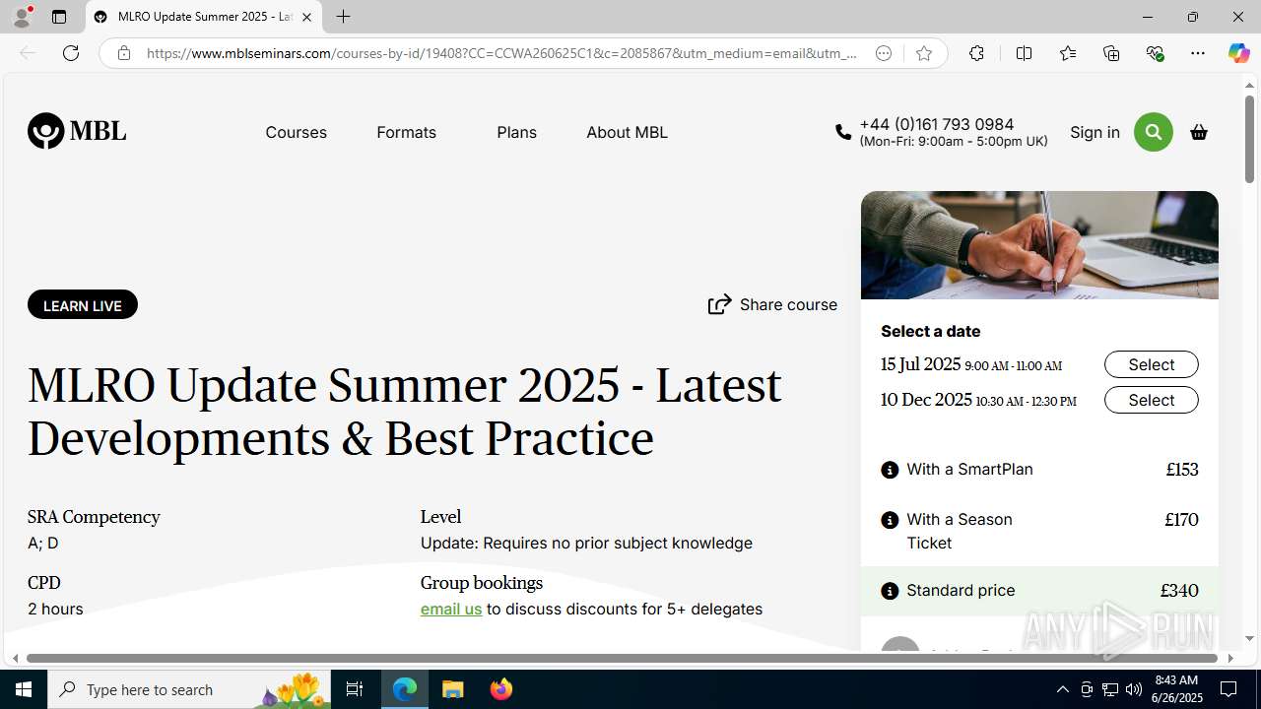The height and width of the screenshot is (709, 1261).
Task: Click the address bar URL field
Action: click(500, 53)
